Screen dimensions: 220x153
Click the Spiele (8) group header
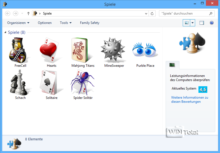17,32
